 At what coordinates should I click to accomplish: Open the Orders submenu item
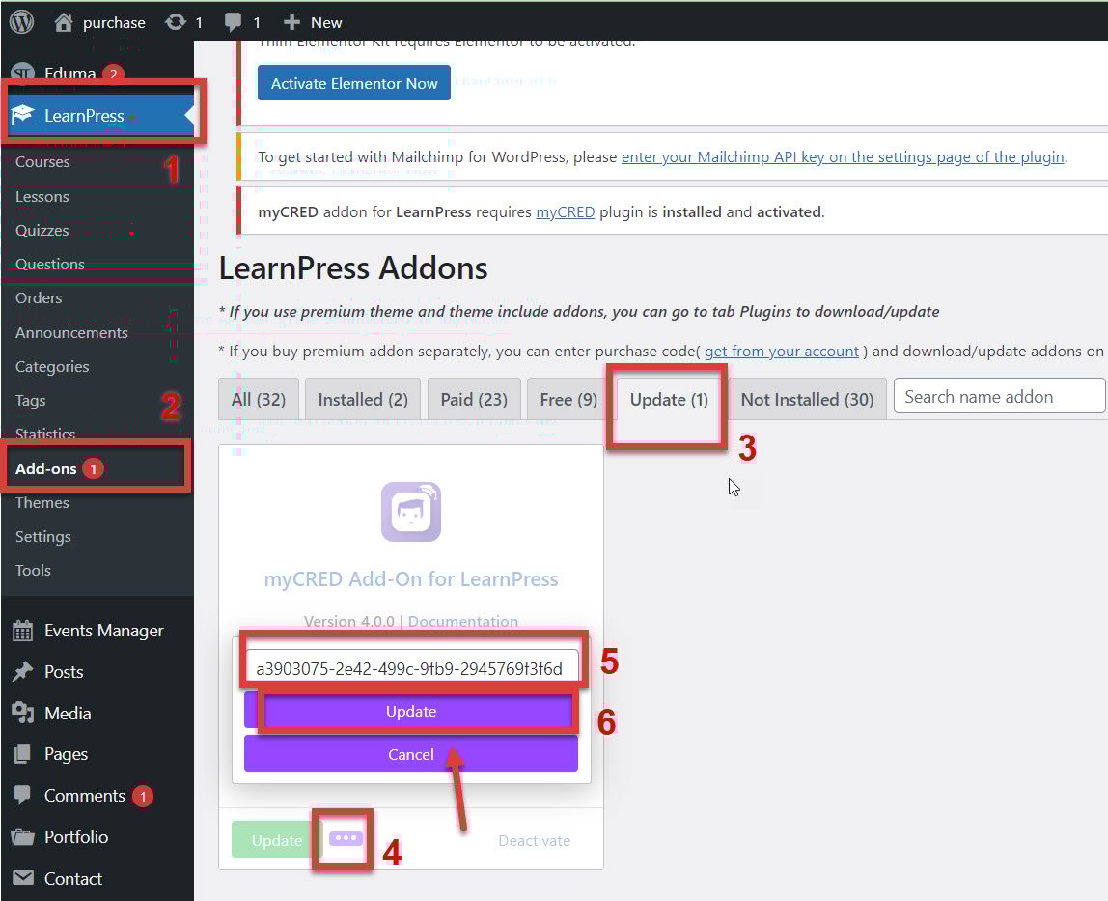39,297
